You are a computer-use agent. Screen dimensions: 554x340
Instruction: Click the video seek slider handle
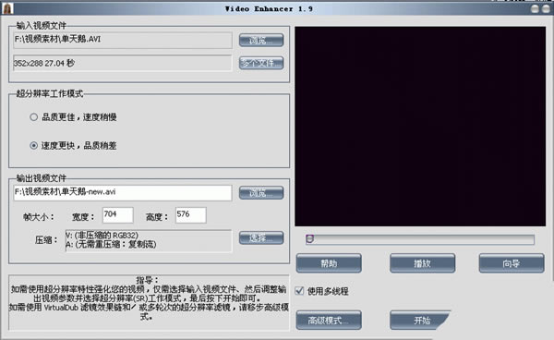(310, 239)
